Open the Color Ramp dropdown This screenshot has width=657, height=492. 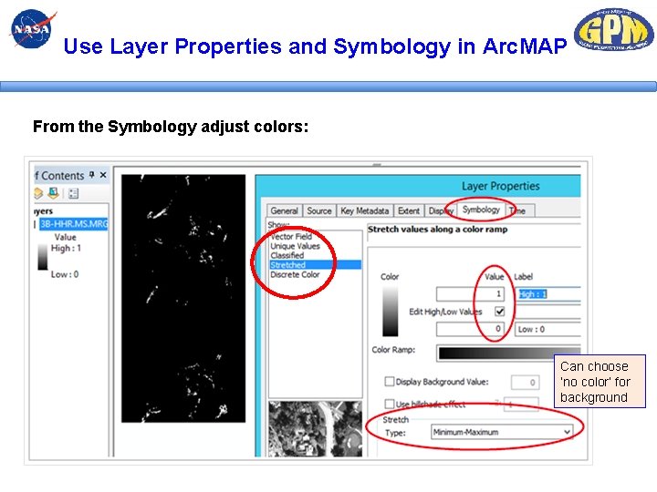click(508, 353)
